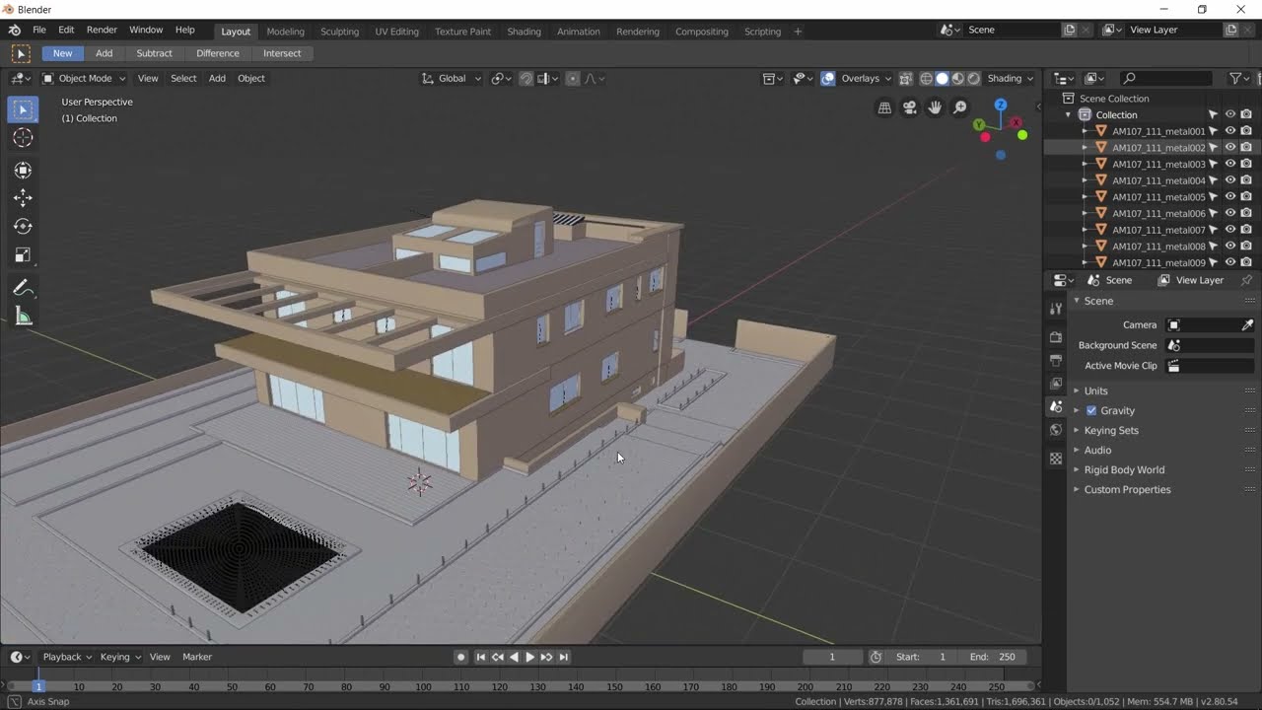Open the World properties tab
The height and width of the screenshot is (710, 1262).
pyautogui.click(x=1056, y=429)
